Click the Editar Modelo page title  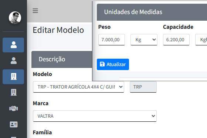(x=58, y=30)
